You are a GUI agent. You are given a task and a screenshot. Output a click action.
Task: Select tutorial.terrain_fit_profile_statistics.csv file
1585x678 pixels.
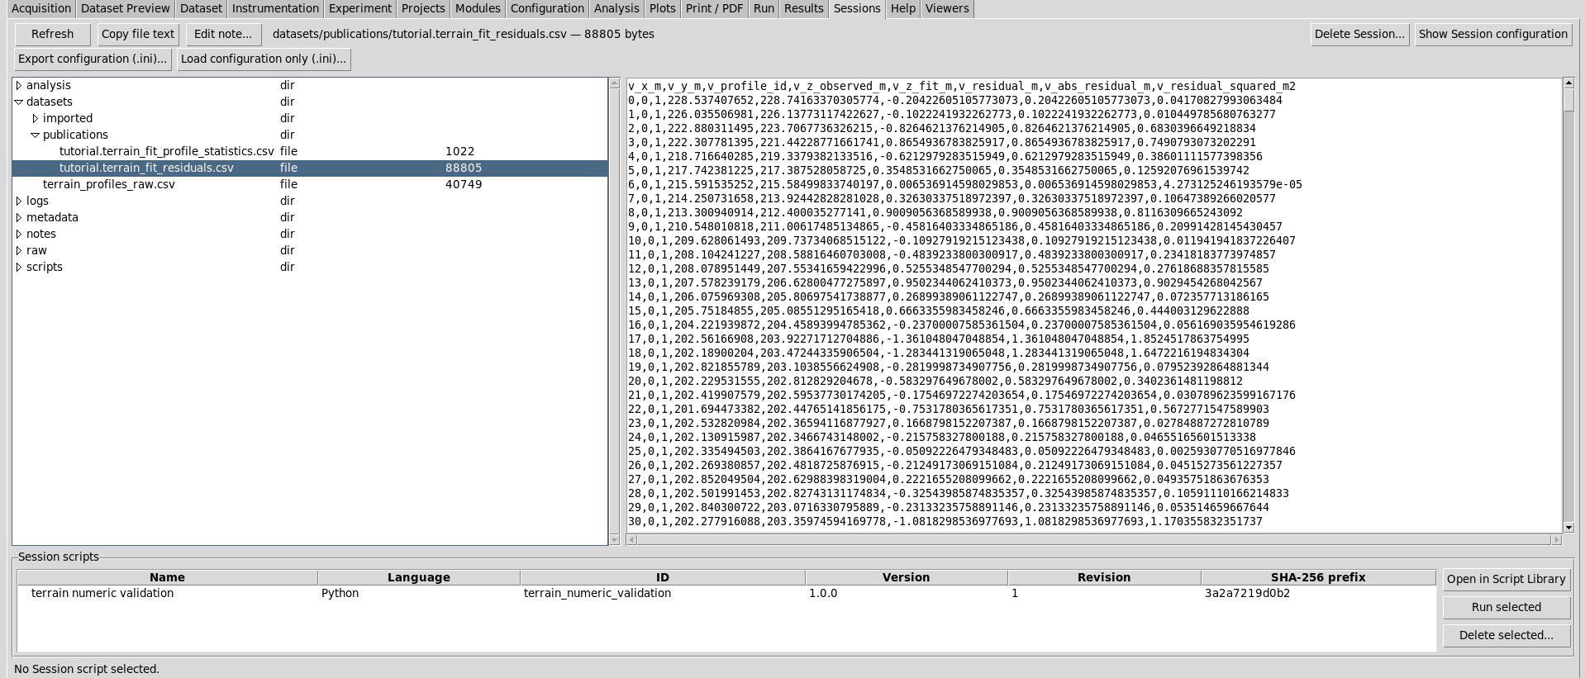coord(310,151)
